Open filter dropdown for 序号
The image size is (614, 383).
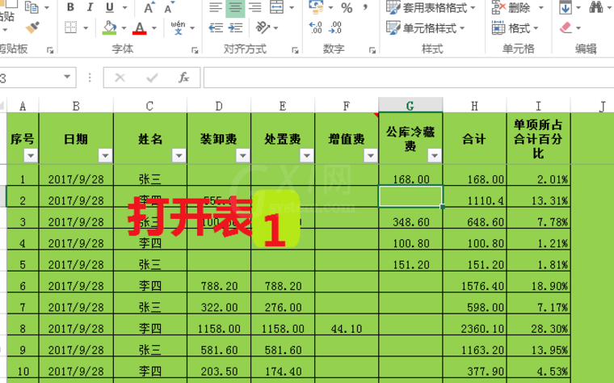pos(31,156)
